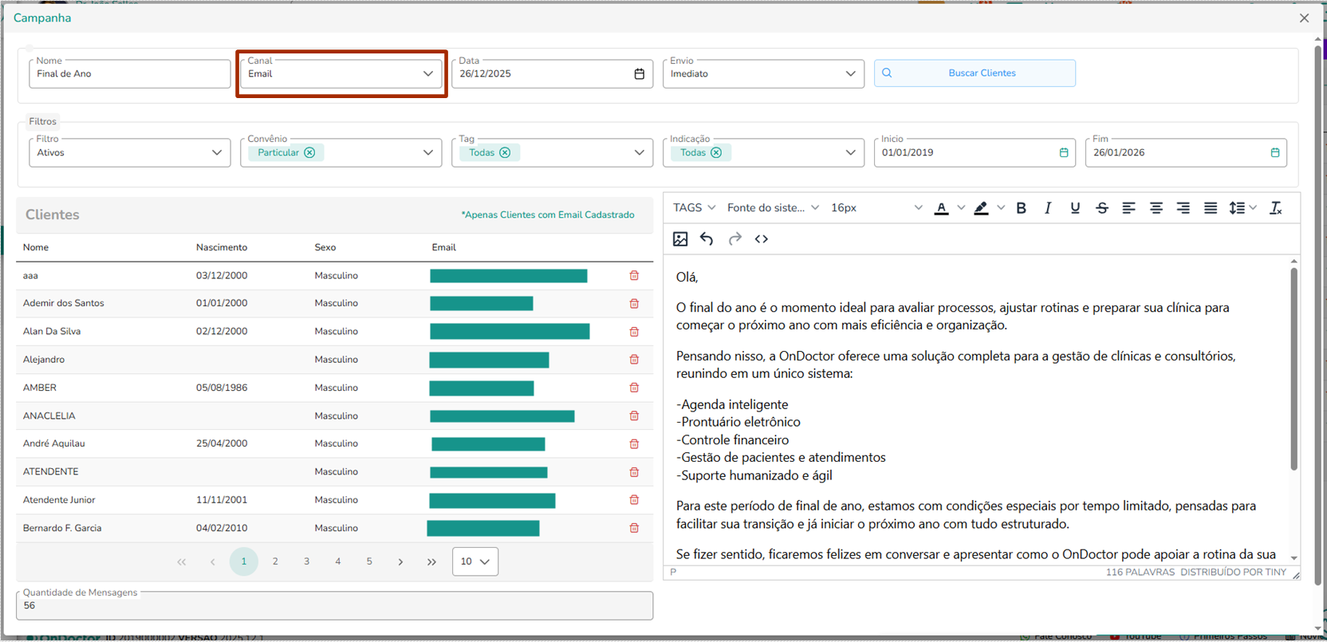Remove the Particular tag from Convênio

(x=309, y=152)
